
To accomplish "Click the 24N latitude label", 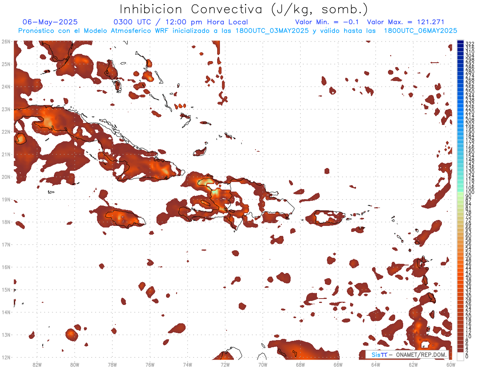I will (x=6, y=87).
